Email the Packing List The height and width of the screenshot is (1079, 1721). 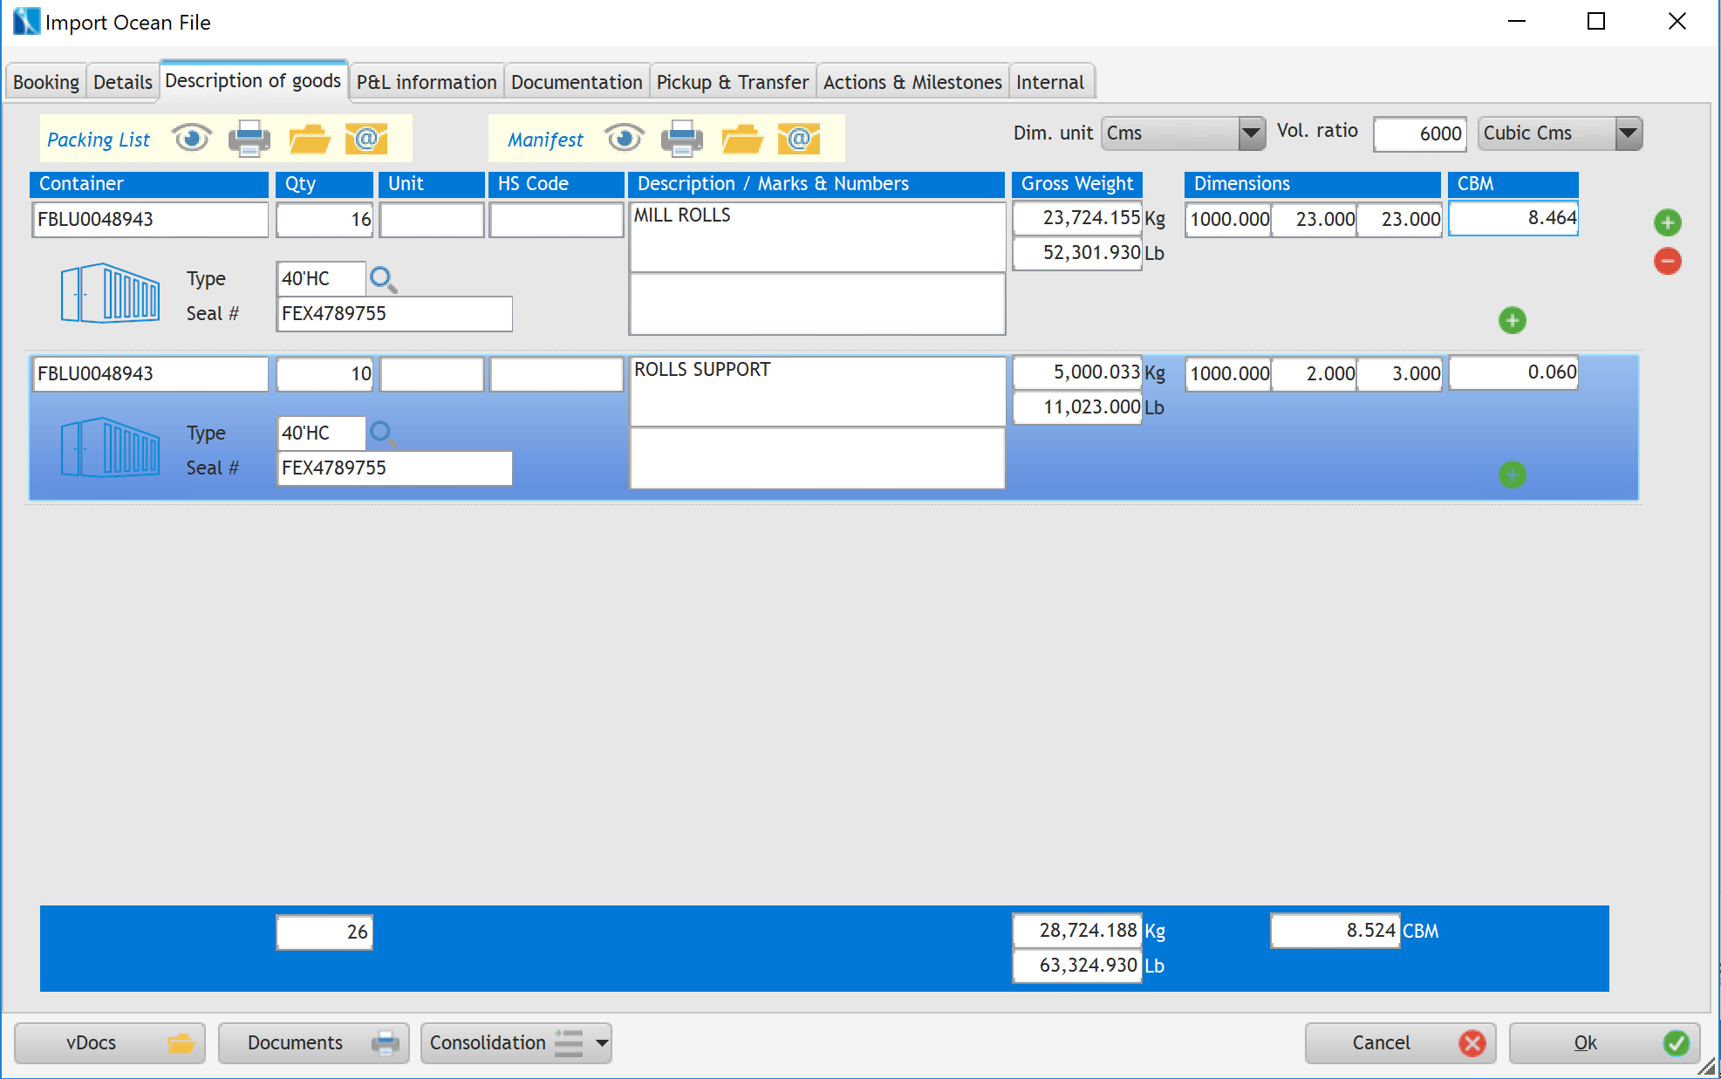click(x=366, y=139)
